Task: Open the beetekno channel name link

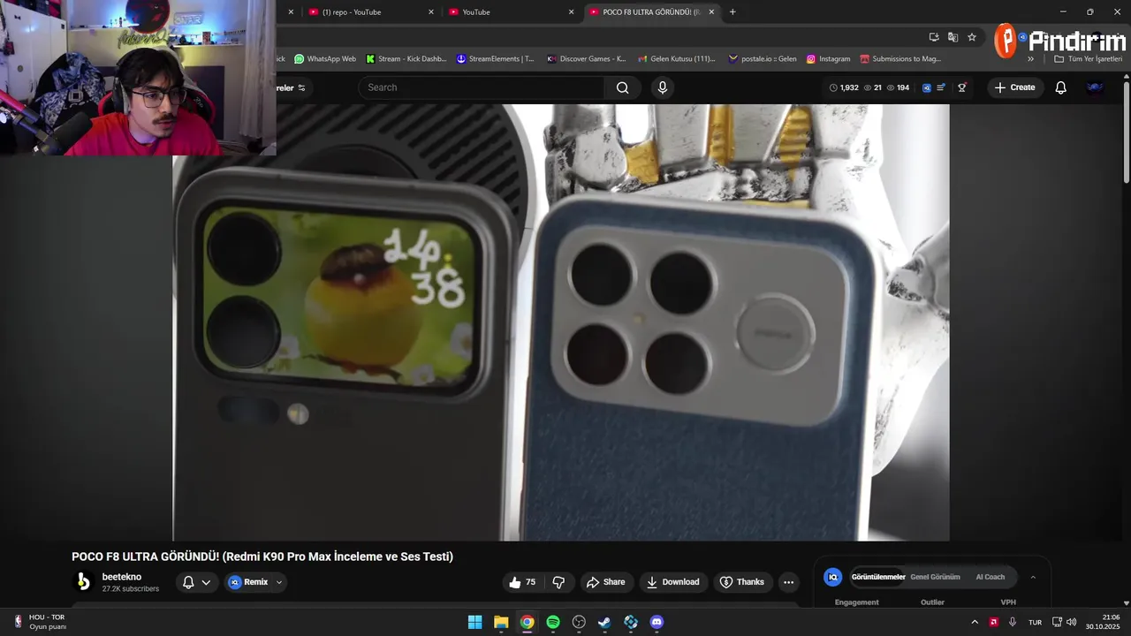Action: tap(122, 577)
